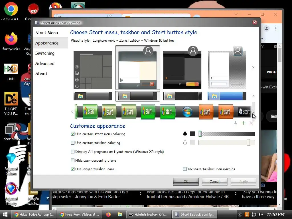
Task: Click the File Explorer taskbar icon
Action: tap(120, 214)
